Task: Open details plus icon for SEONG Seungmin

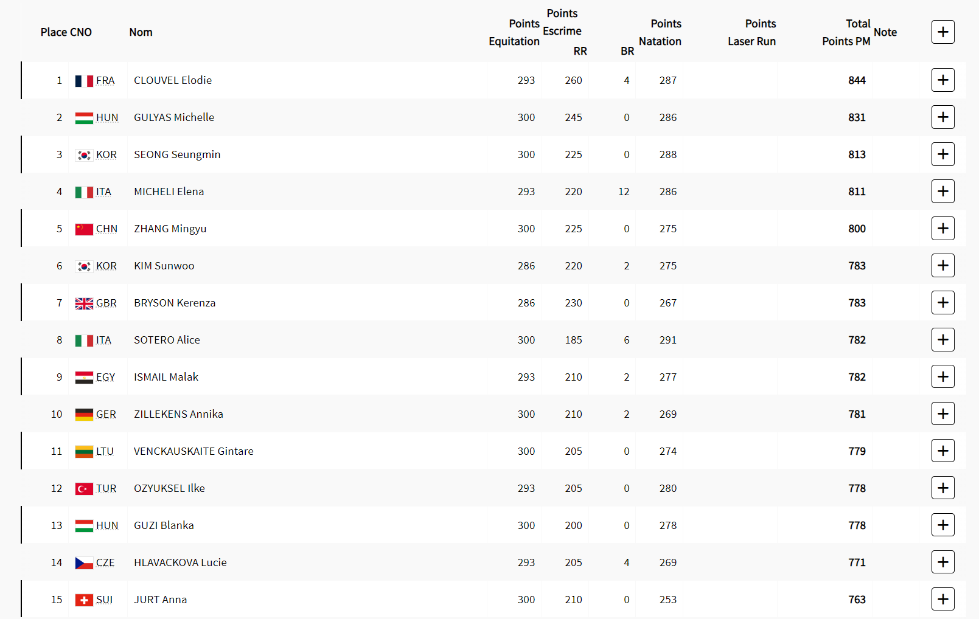Action: coord(942,154)
